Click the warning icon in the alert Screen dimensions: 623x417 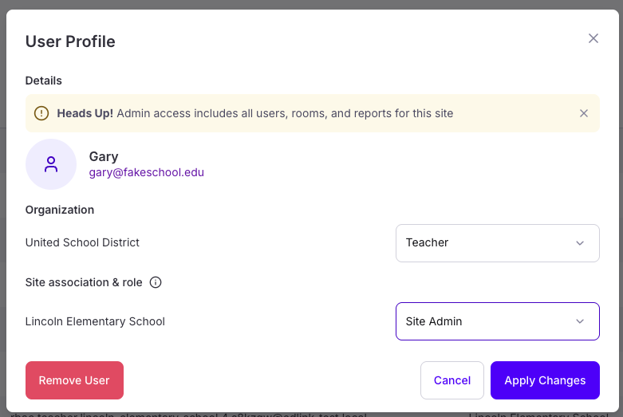click(41, 113)
